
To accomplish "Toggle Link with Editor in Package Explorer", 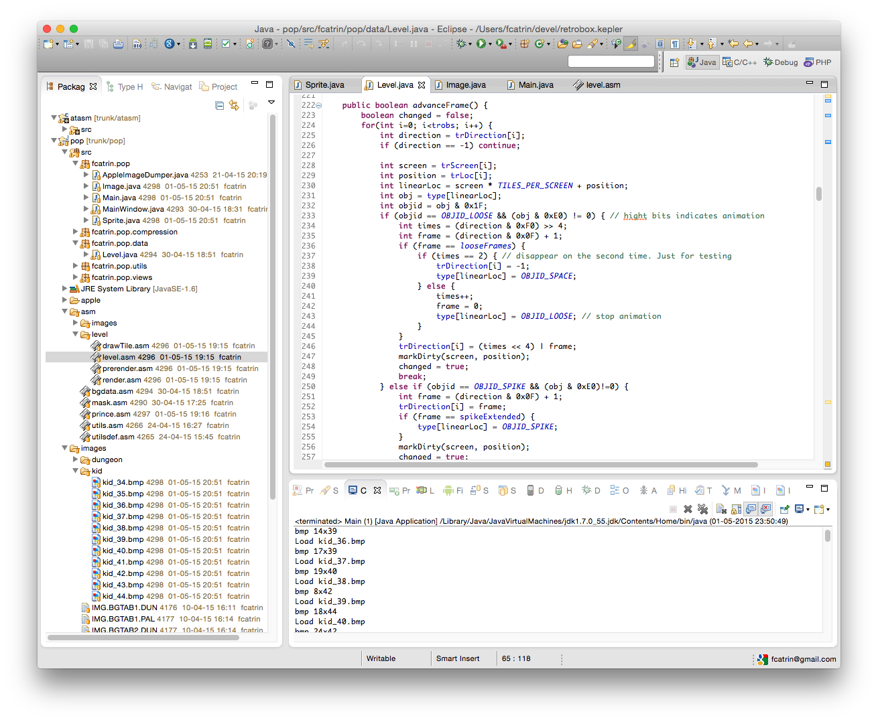I will pyautogui.click(x=234, y=105).
